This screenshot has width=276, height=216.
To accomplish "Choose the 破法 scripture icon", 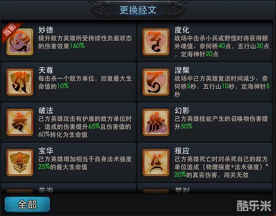I will pyautogui.click(x=20, y=122).
